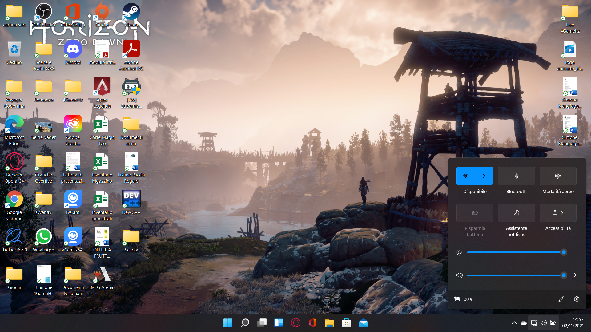Mute sound via quick settings speaker icon
Viewport: 591px width, 332px height.
point(460,275)
